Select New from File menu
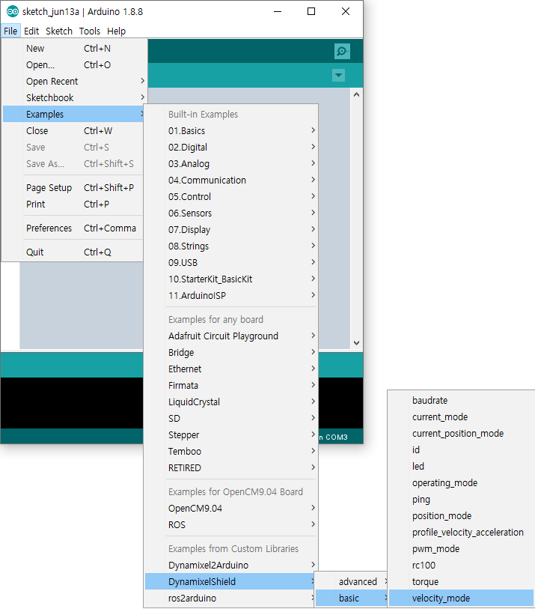The image size is (535, 609). [35, 48]
